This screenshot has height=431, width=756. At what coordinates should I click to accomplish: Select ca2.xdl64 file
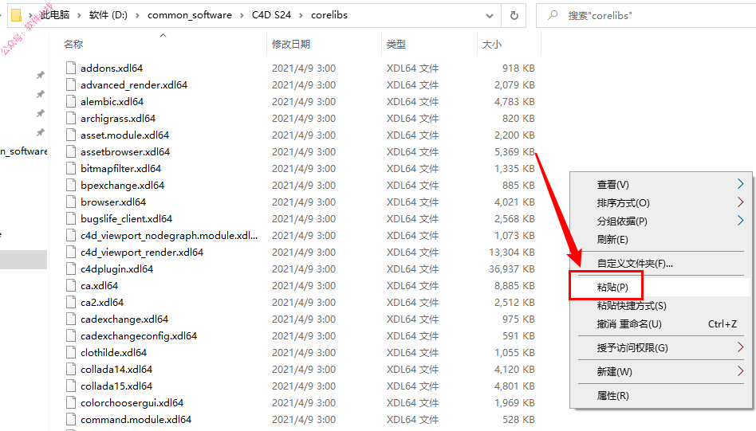pyautogui.click(x=102, y=303)
